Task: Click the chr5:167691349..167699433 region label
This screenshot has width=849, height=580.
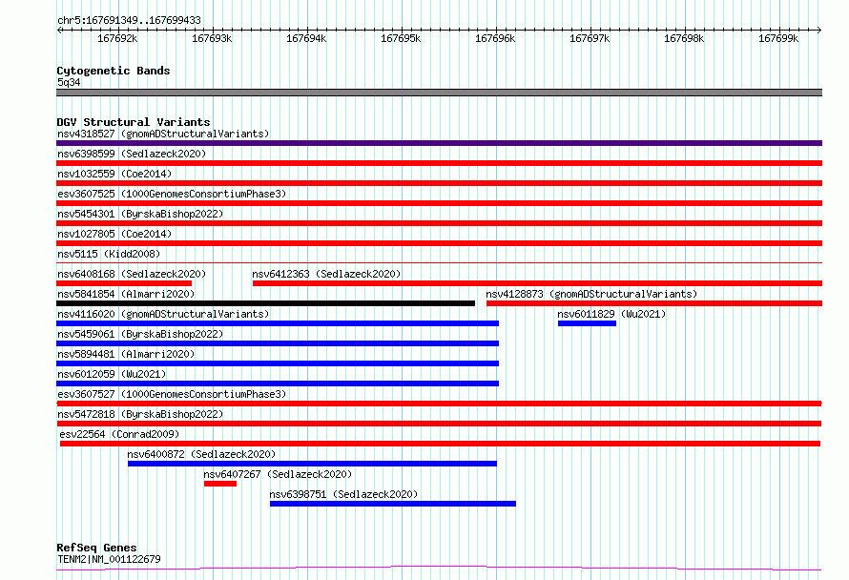Action: click(x=129, y=20)
